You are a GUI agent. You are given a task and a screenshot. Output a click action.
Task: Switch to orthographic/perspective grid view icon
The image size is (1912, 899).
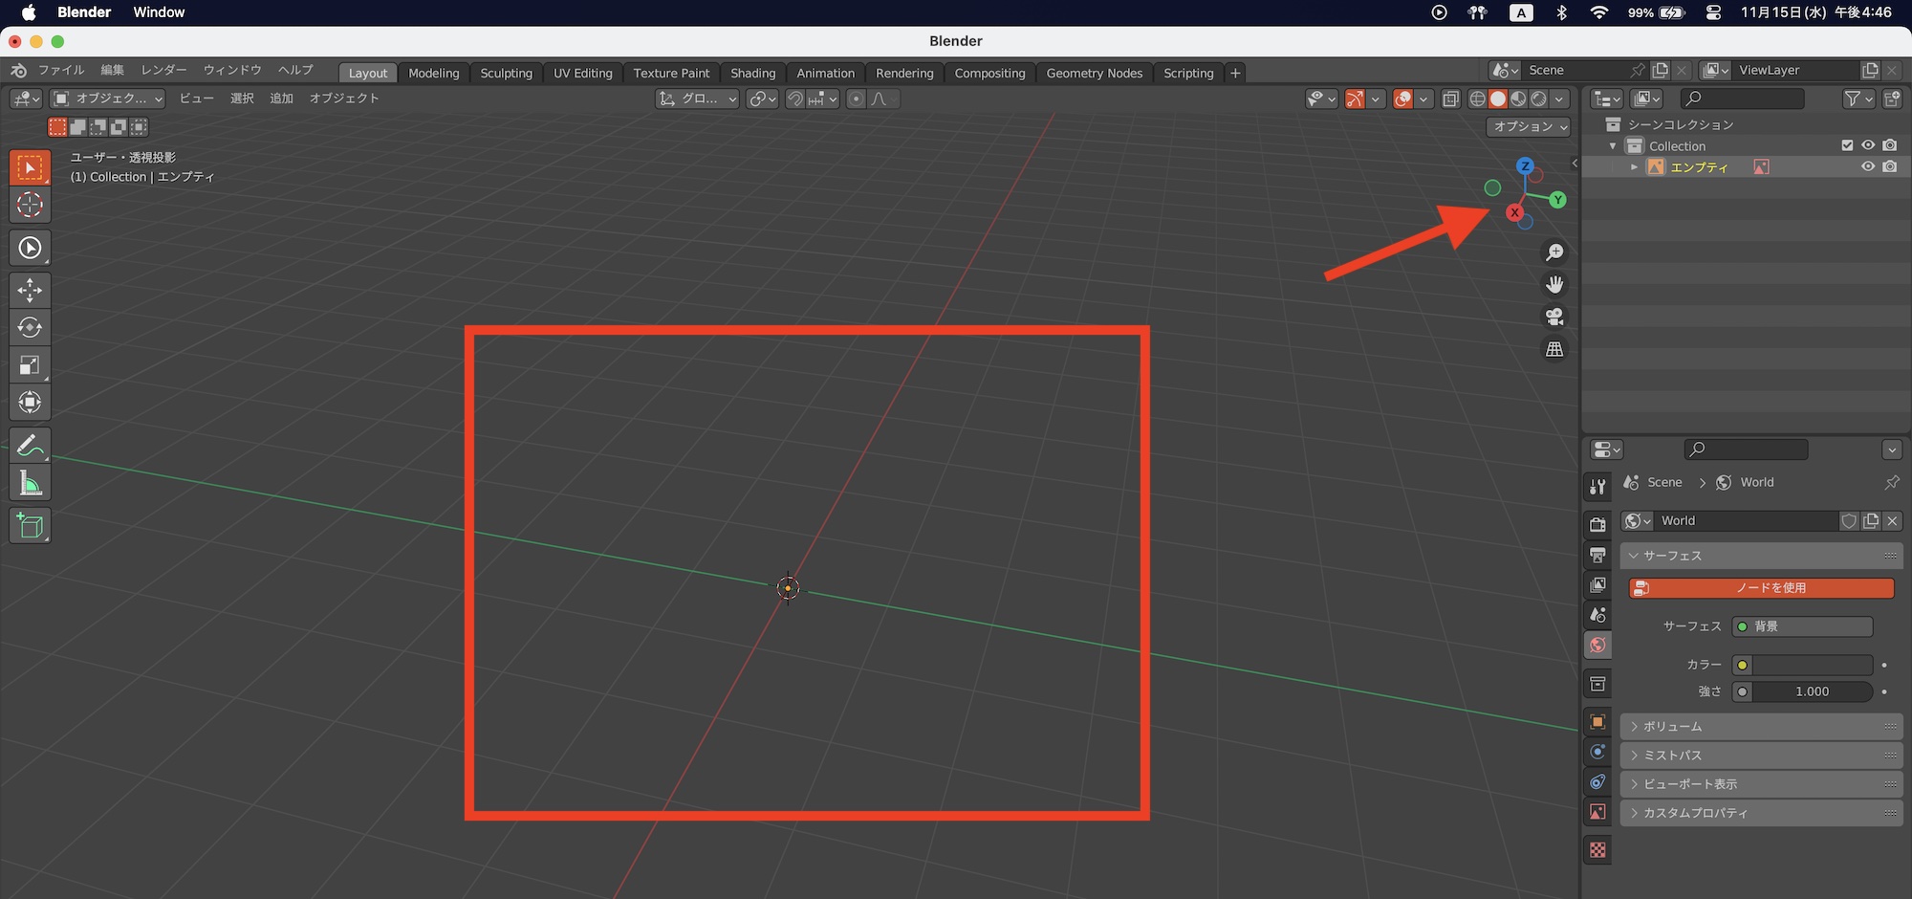(x=1554, y=349)
